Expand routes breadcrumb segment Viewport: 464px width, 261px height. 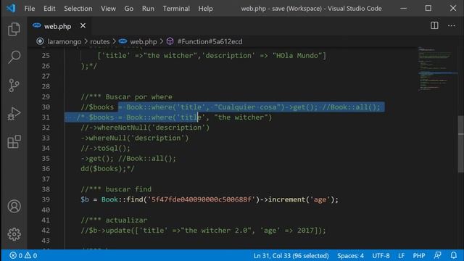(x=100, y=41)
